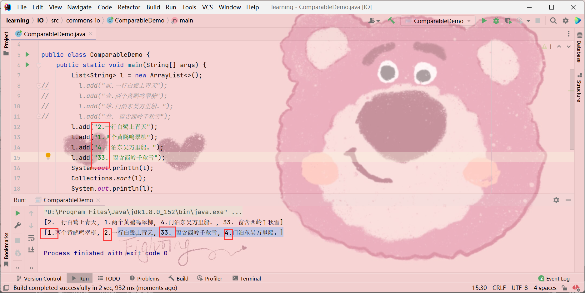585x293 pixels.
Task: Click the commons_io breadcrumb
Action: click(x=83, y=20)
